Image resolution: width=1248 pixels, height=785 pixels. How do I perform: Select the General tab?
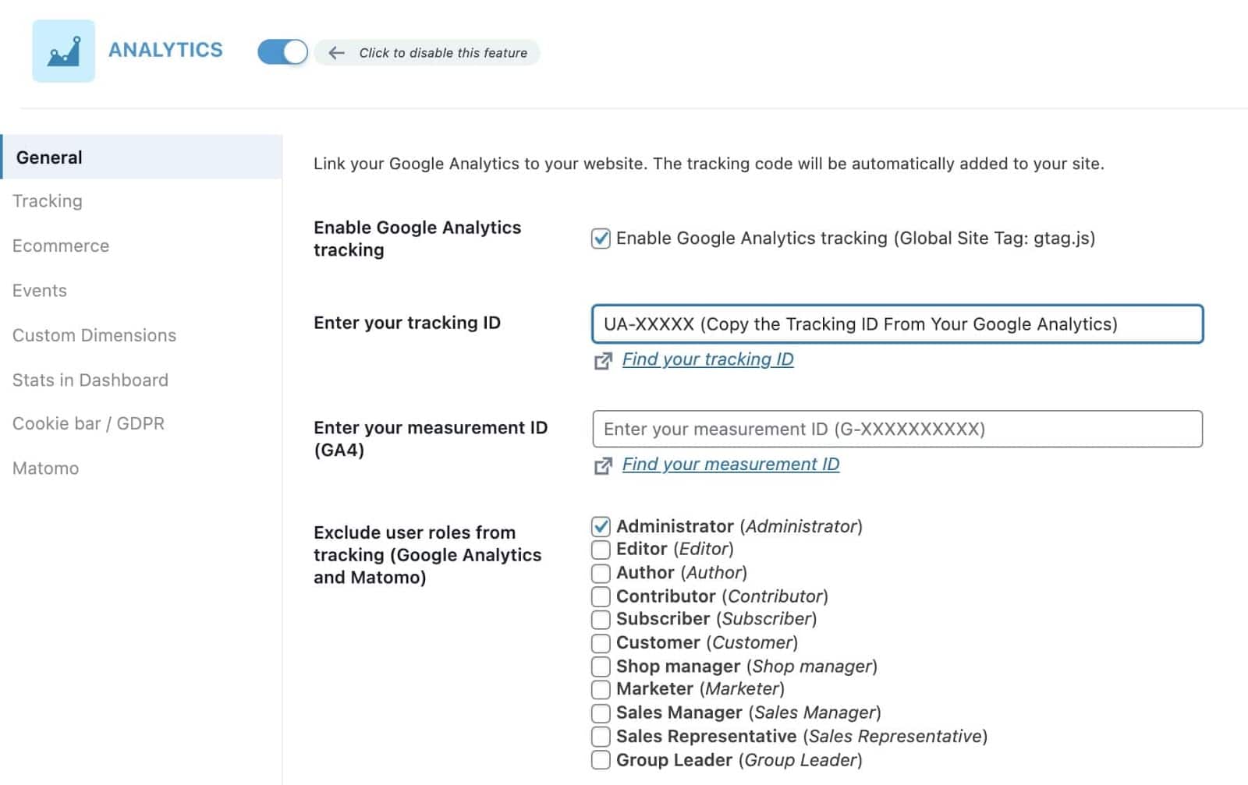coord(141,157)
